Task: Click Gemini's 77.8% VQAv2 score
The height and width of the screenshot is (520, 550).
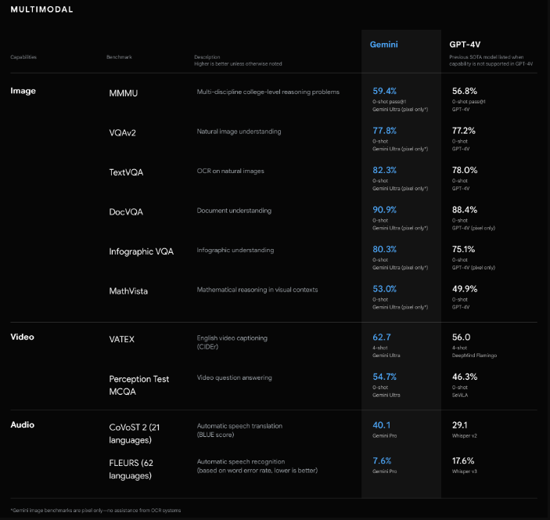Action: (384, 131)
